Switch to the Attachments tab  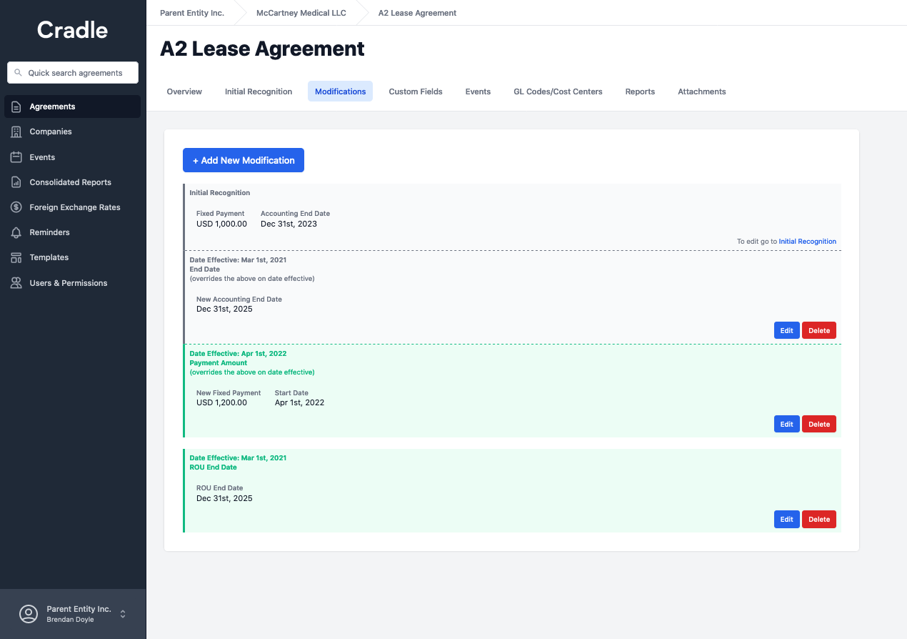coord(701,91)
